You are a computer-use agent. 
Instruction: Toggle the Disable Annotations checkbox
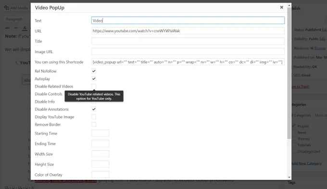[x=94, y=109]
